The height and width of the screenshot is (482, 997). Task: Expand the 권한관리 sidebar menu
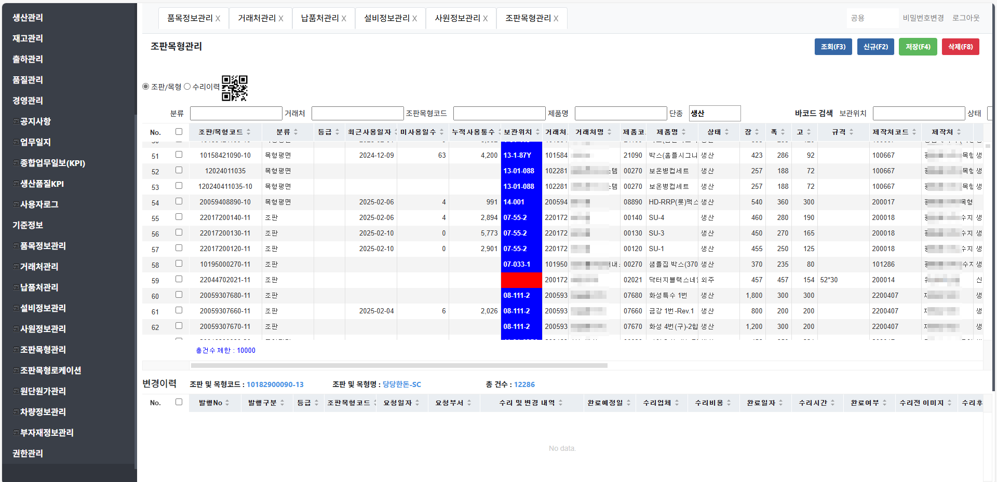tap(28, 453)
